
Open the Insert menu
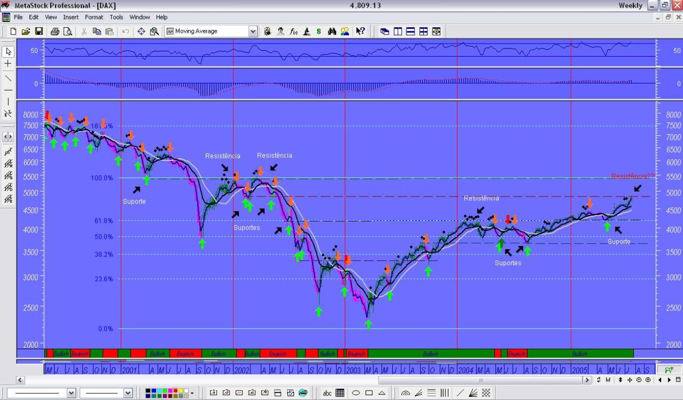point(71,17)
